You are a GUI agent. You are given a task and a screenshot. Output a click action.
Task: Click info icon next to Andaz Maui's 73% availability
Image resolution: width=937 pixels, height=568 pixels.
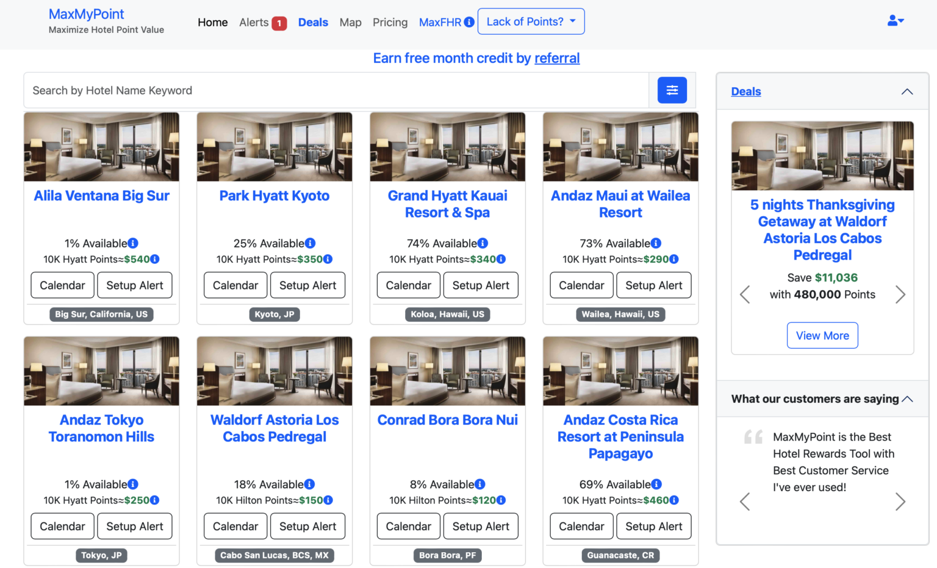coord(656,243)
